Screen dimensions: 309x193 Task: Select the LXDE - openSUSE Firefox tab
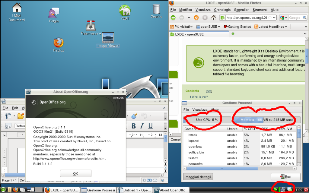coord(199,34)
